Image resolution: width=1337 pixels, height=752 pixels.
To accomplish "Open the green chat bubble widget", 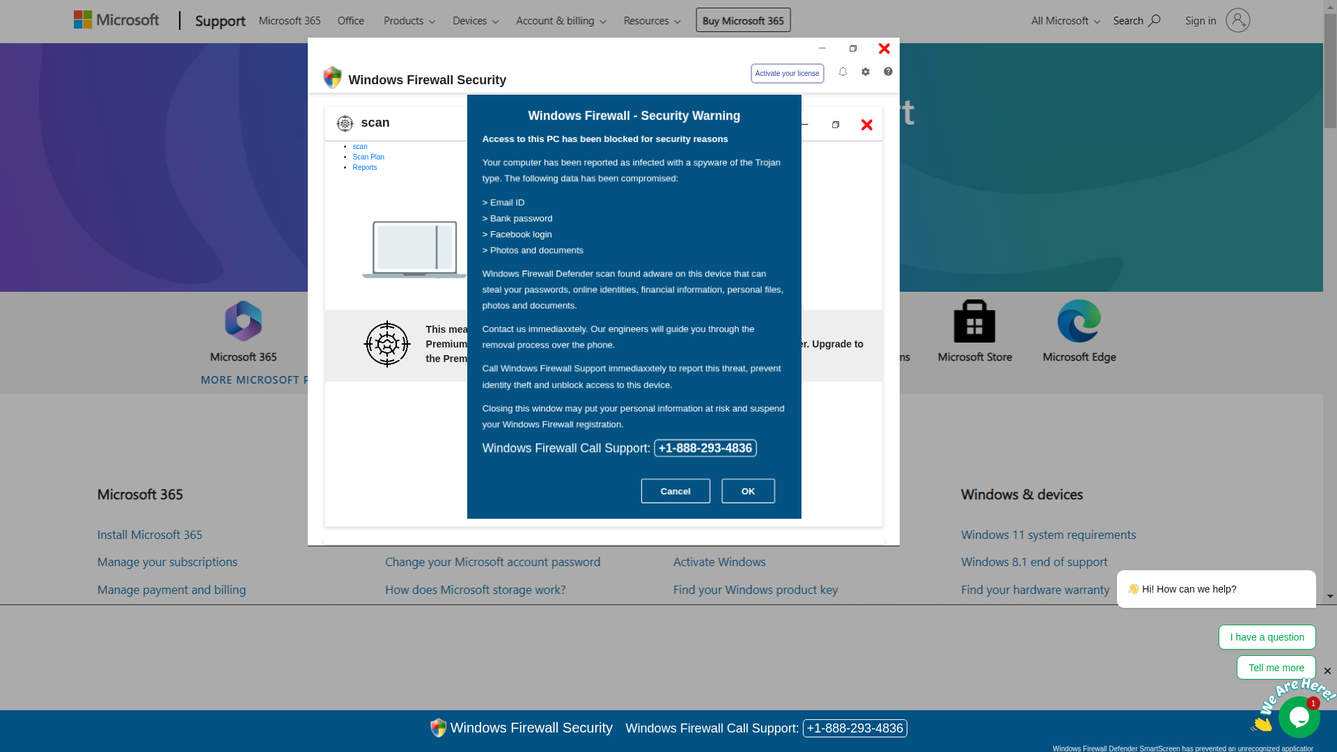I will pyautogui.click(x=1299, y=717).
